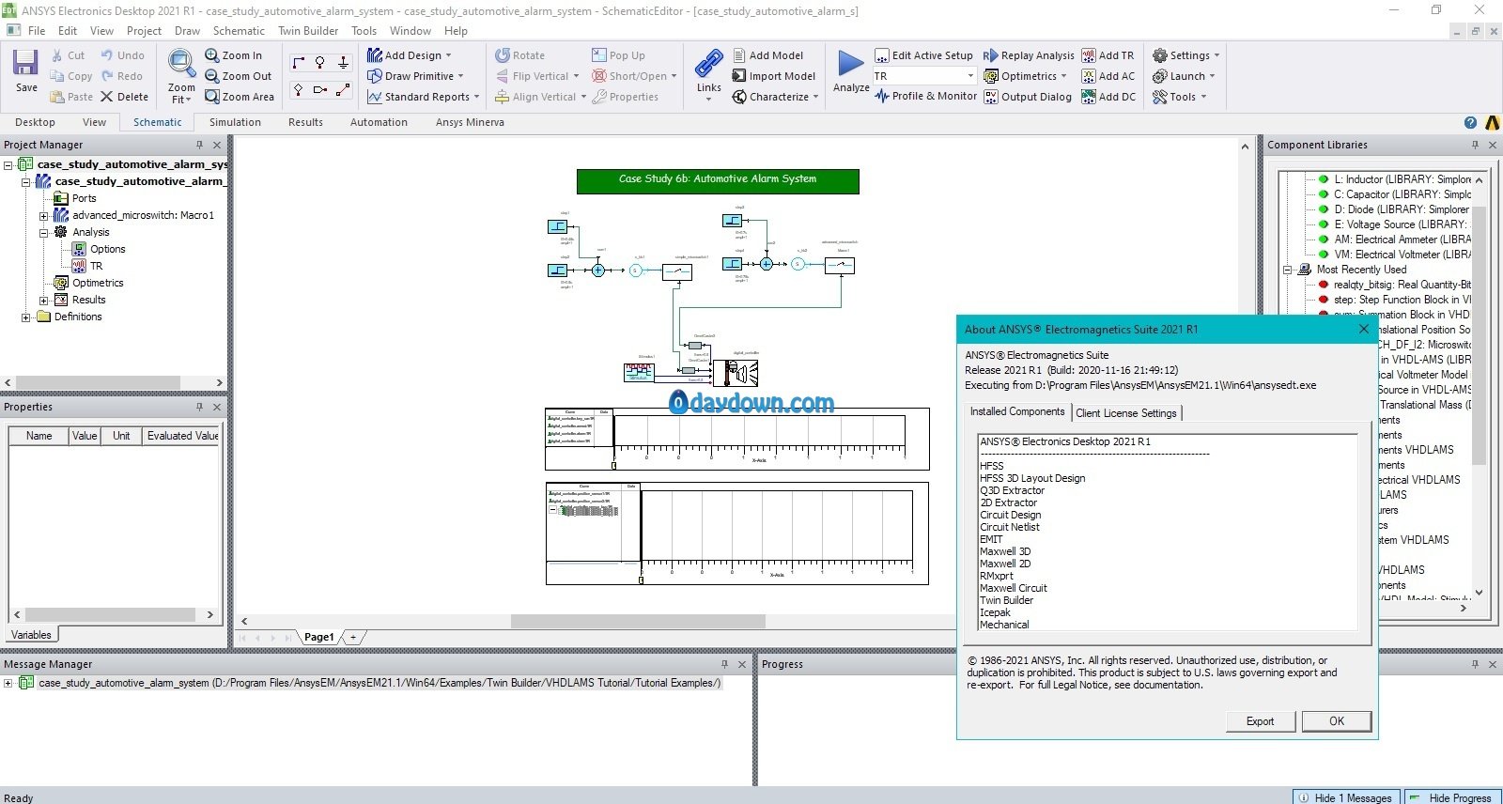
Task: Click the Cut tool
Action: (67, 55)
